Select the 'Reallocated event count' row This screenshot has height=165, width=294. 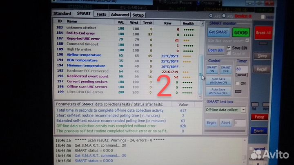(x=125, y=77)
